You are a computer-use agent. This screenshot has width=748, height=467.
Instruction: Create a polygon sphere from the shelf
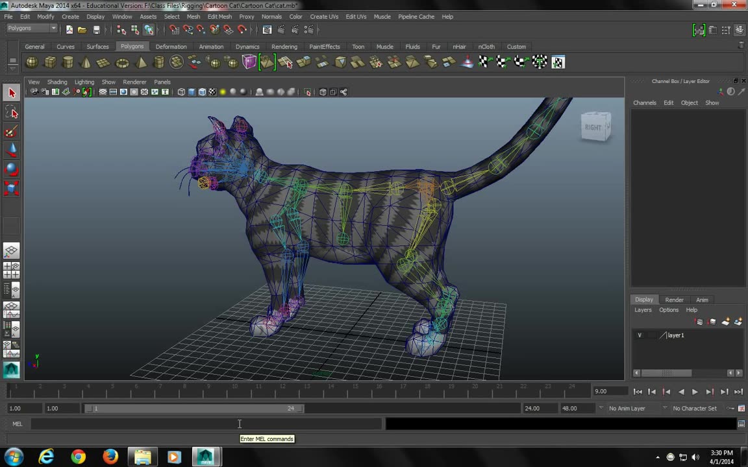(x=31, y=62)
